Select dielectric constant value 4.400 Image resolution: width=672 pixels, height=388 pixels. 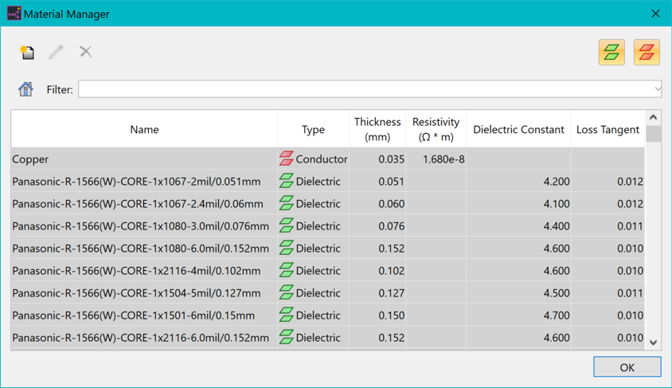click(557, 226)
